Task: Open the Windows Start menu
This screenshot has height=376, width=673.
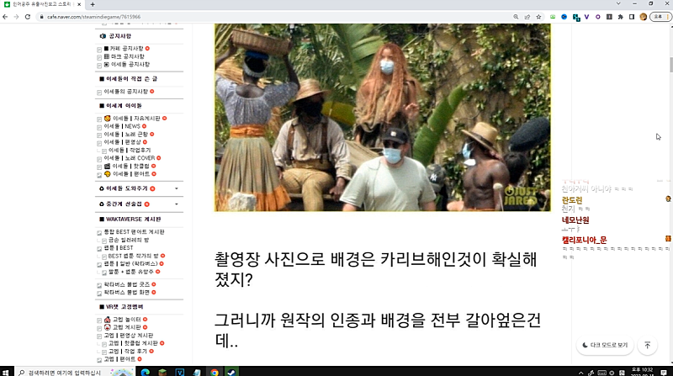Action: coord(6,372)
